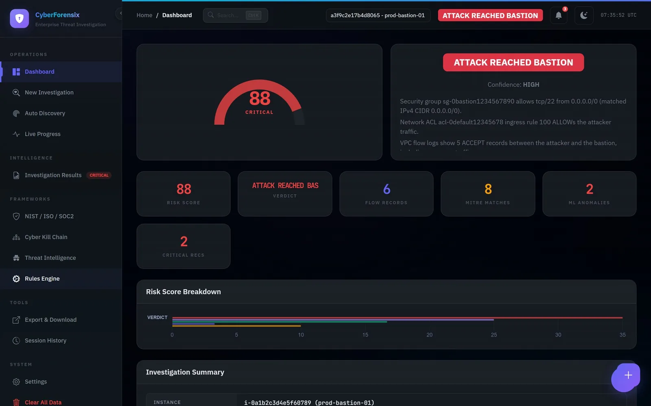The width and height of the screenshot is (651, 406).
Task: Collapse the sidebar with the chevron
Action: tap(120, 13)
